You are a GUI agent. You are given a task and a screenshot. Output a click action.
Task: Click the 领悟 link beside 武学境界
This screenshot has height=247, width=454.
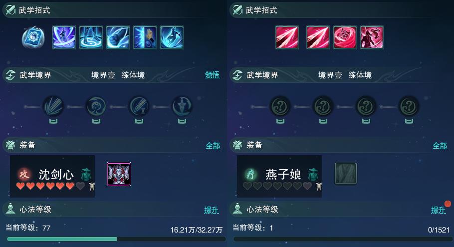(213, 75)
